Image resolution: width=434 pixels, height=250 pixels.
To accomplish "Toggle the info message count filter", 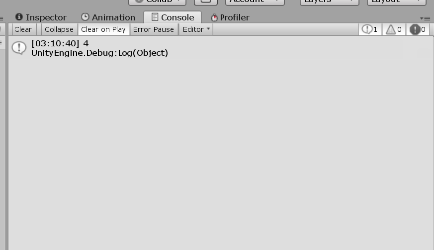I will point(370,29).
